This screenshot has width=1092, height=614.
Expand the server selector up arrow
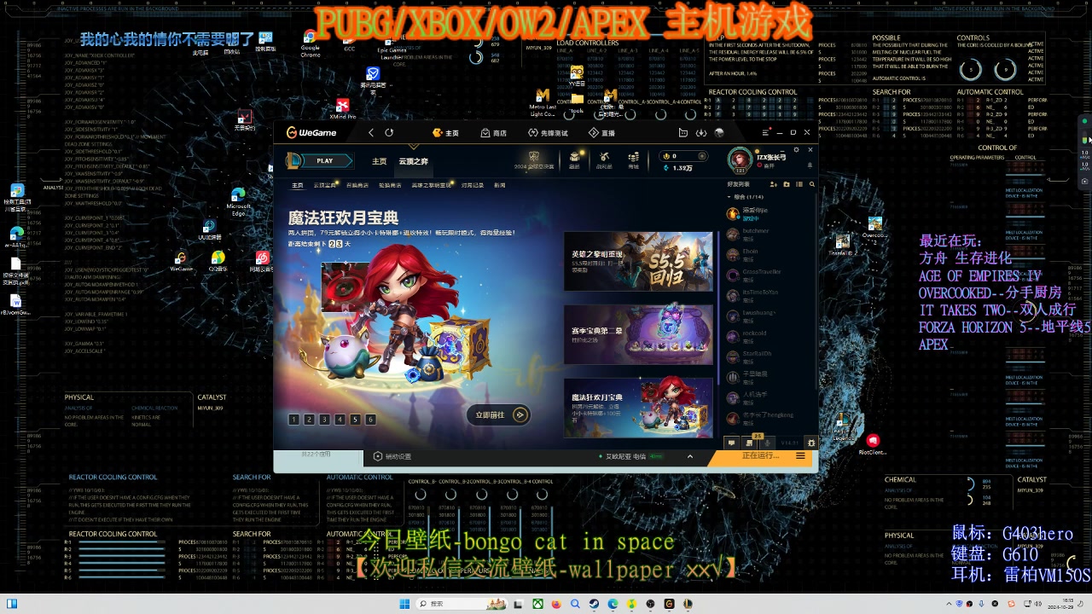pos(690,456)
